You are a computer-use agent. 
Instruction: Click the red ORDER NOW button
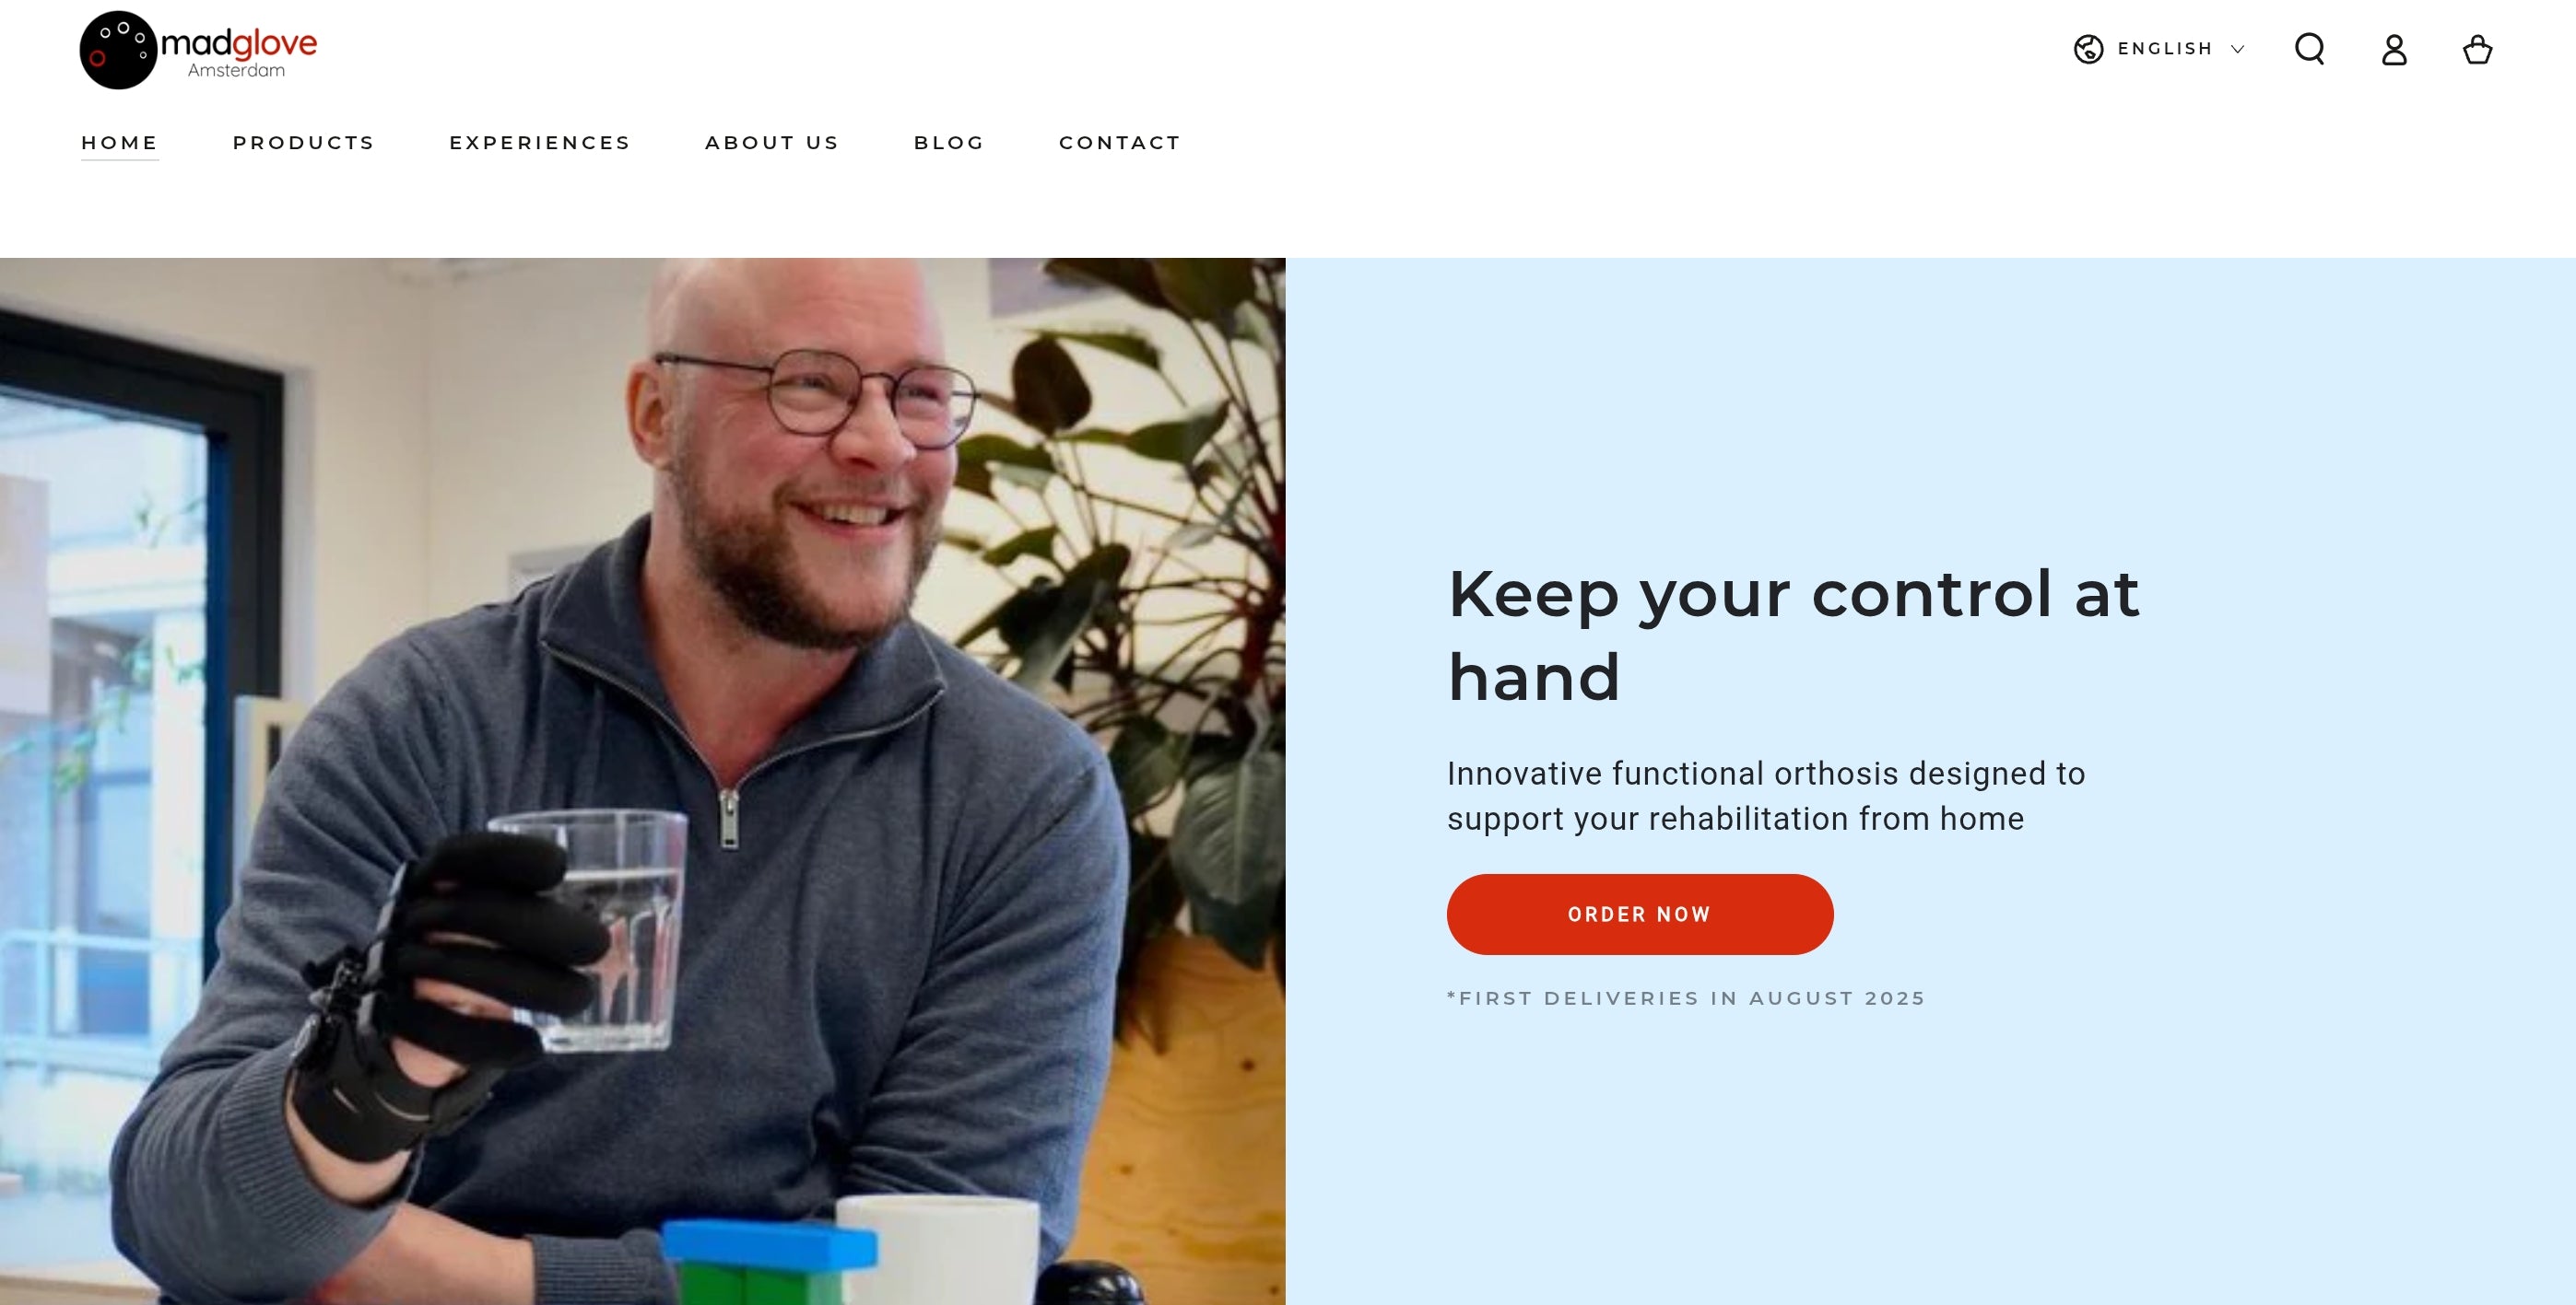tap(1639, 915)
